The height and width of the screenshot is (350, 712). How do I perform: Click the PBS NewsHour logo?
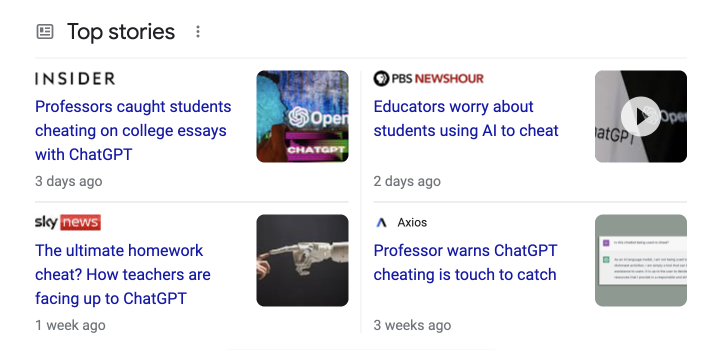tap(428, 78)
